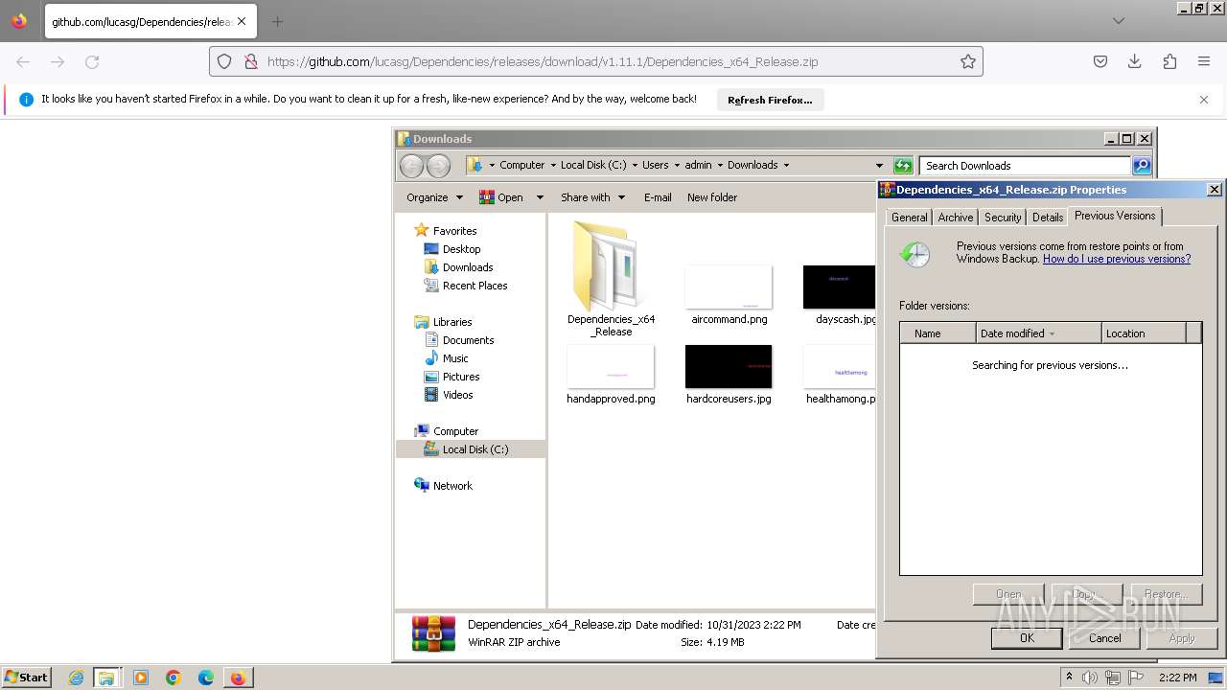Click the GitHub URL in address bar
This screenshot has width=1227, height=690.
(543, 61)
